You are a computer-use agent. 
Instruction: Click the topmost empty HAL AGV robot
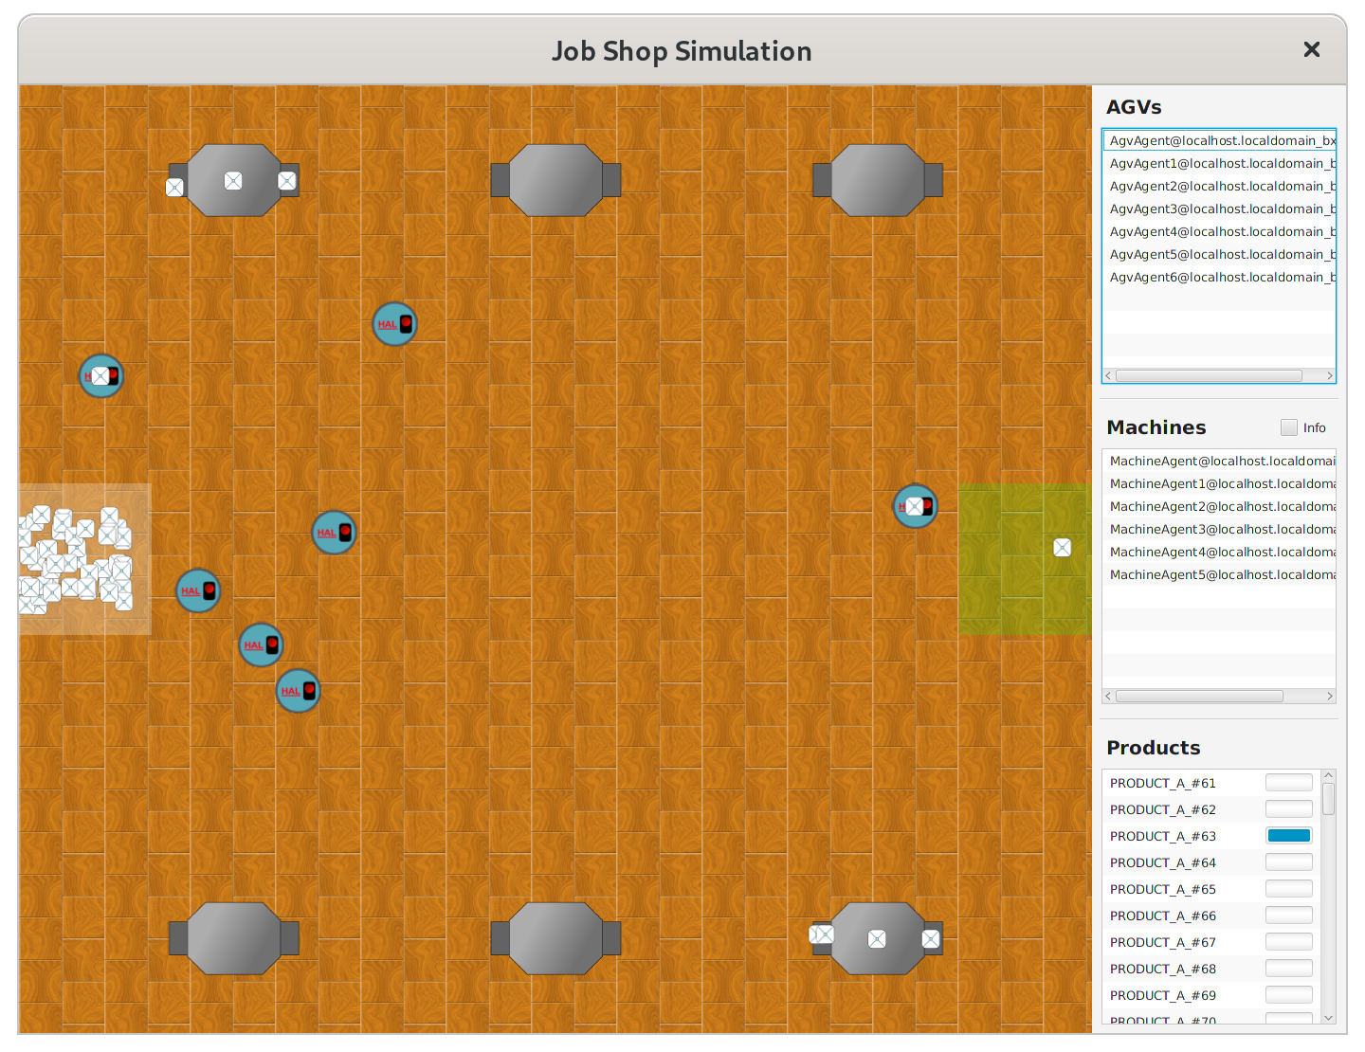(x=394, y=324)
